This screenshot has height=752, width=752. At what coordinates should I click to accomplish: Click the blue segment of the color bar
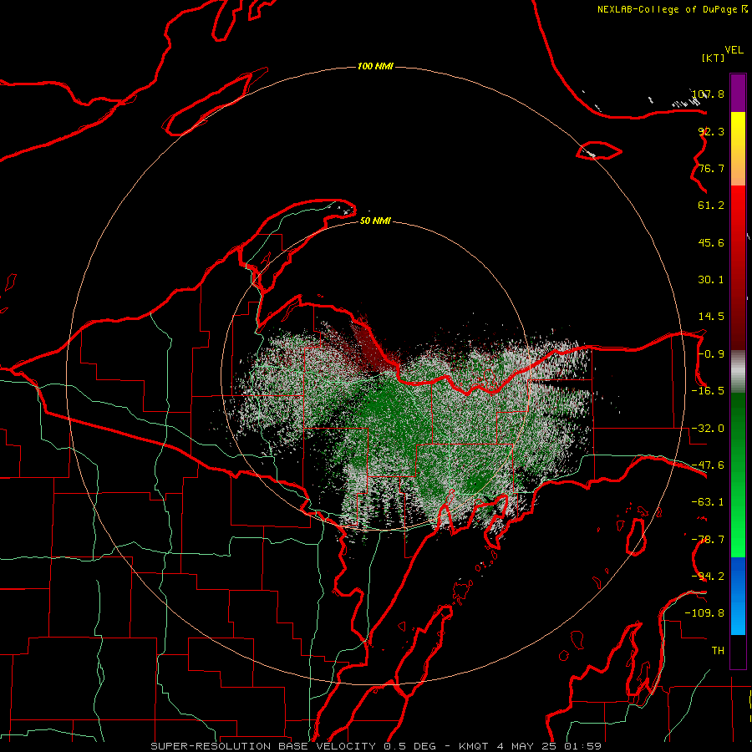point(738,596)
